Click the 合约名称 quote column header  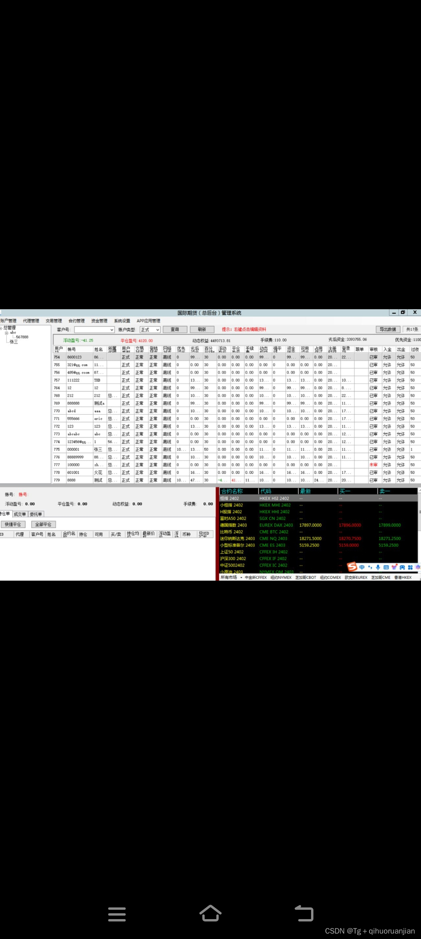pyautogui.click(x=239, y=491)
